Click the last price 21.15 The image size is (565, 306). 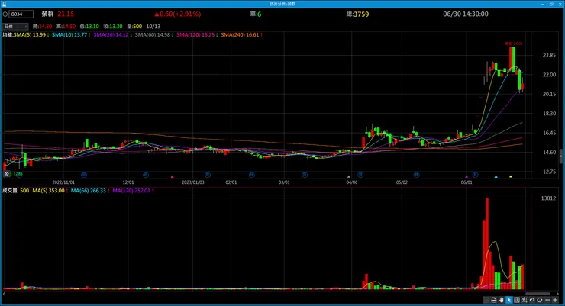tap(66, 14)
